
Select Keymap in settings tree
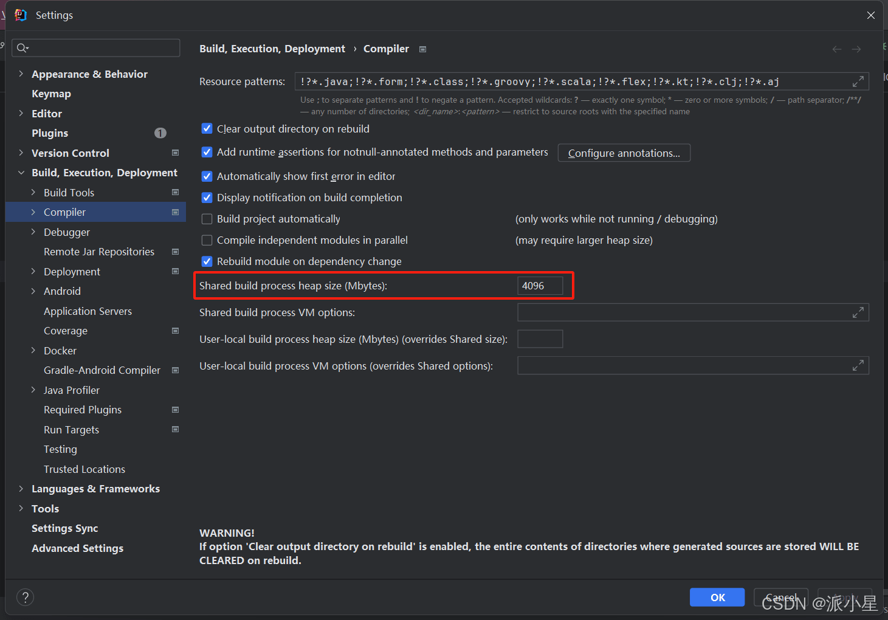[x=51, y=94]
